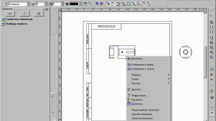Click the fourth magnifier icon in right toolbar
The image size is (216, 121).
212,38
